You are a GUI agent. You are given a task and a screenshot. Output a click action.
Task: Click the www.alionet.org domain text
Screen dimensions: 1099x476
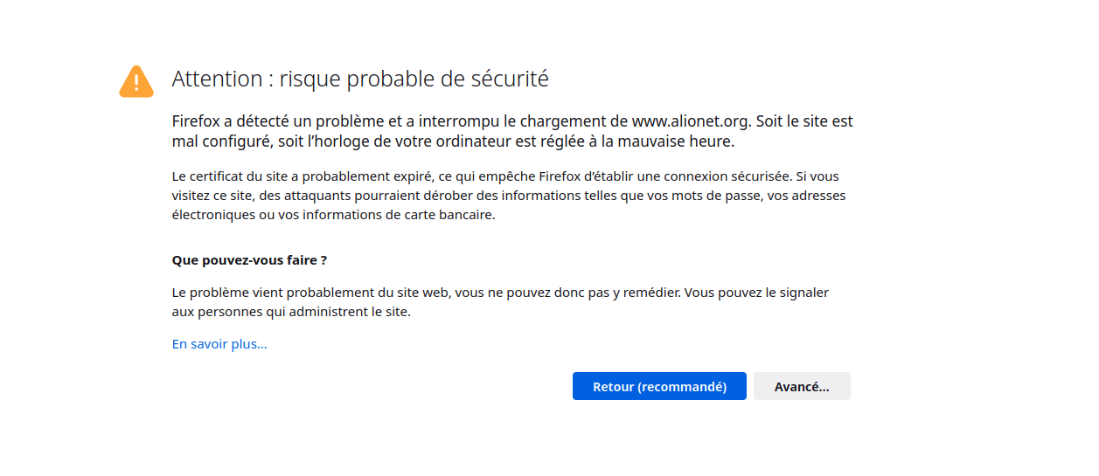(690, 121)
